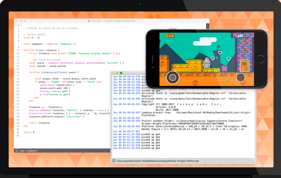Click the green zoom button on the console
Viewport: 281px width, 178px height.
[x=121, y=73]
